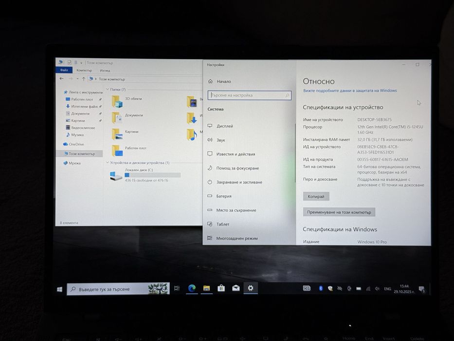The image size is (454, 341).
Task: Select the Работен плот folder icon
Action: tap(117, 151)
